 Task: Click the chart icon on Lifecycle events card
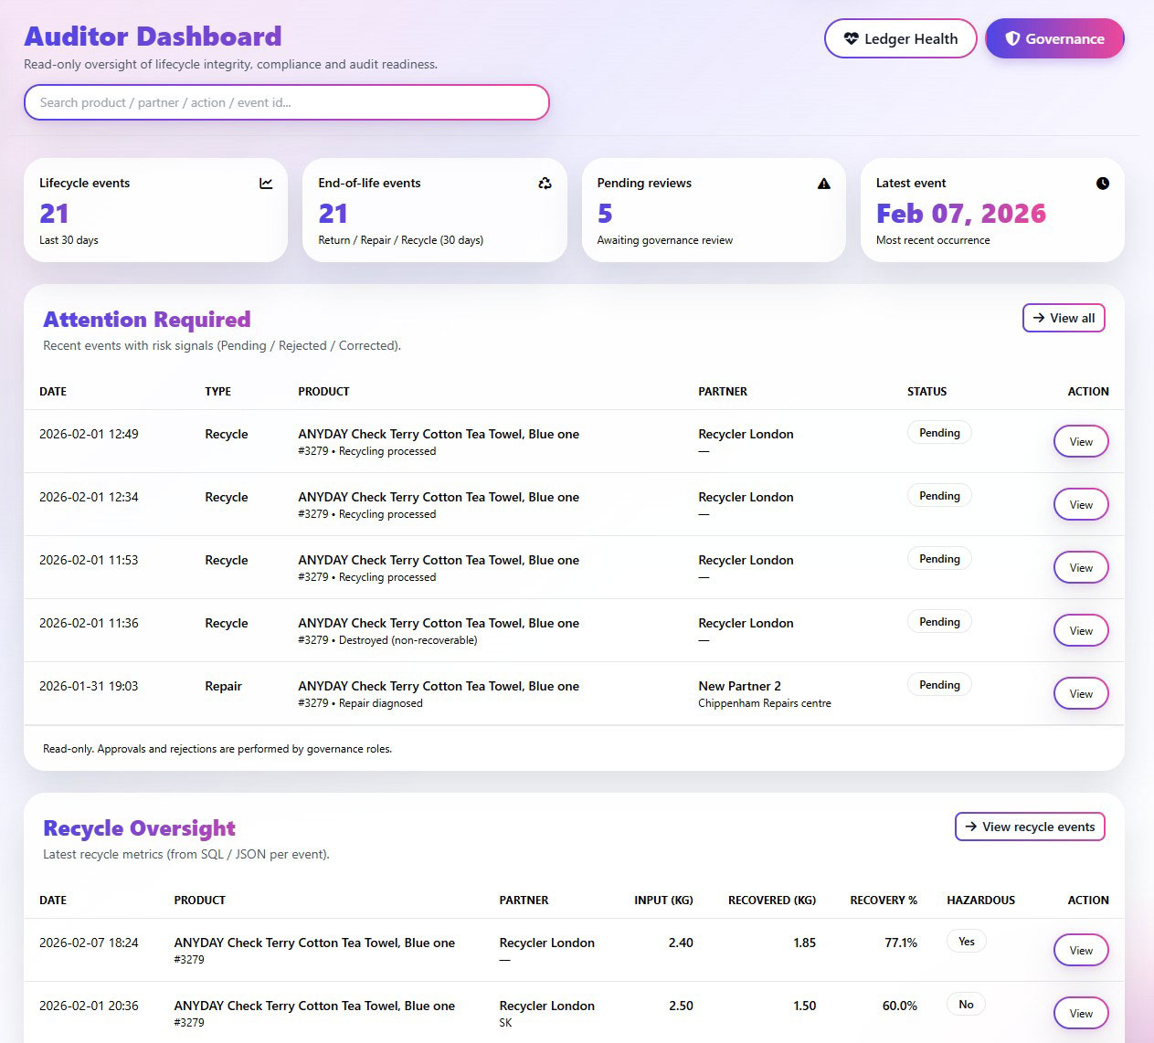(x=266, y=184)
